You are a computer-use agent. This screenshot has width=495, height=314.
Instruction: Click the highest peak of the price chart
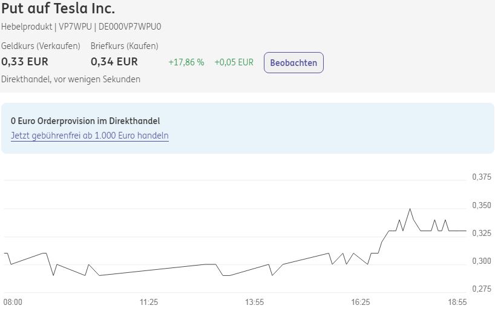coord(410,209)
